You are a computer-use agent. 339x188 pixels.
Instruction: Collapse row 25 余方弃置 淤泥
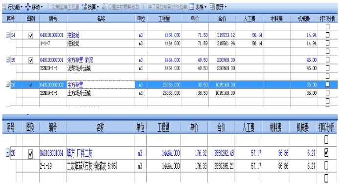(8, 60)
